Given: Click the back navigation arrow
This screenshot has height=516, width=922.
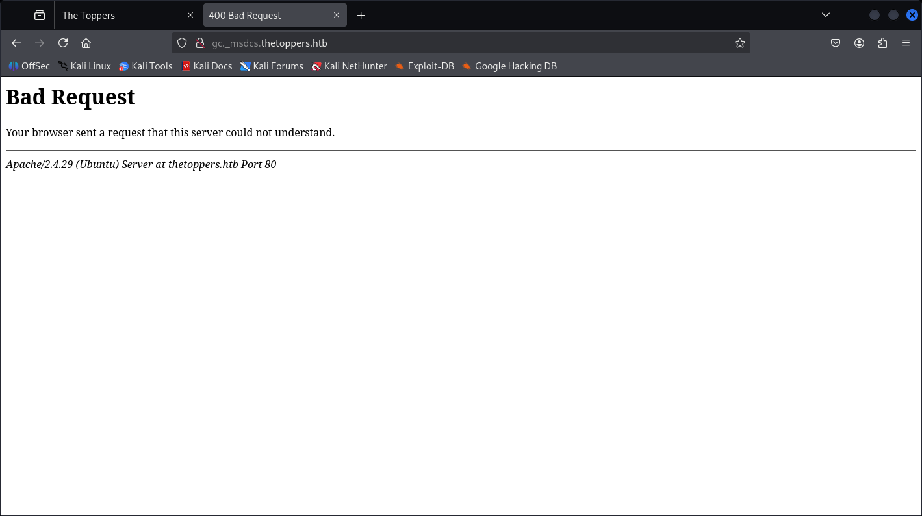Looking at the screenshot, I should coord(16,43).
